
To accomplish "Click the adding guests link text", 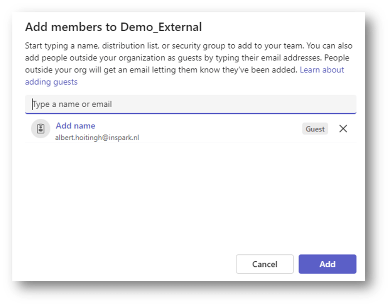I will [51, 82].
